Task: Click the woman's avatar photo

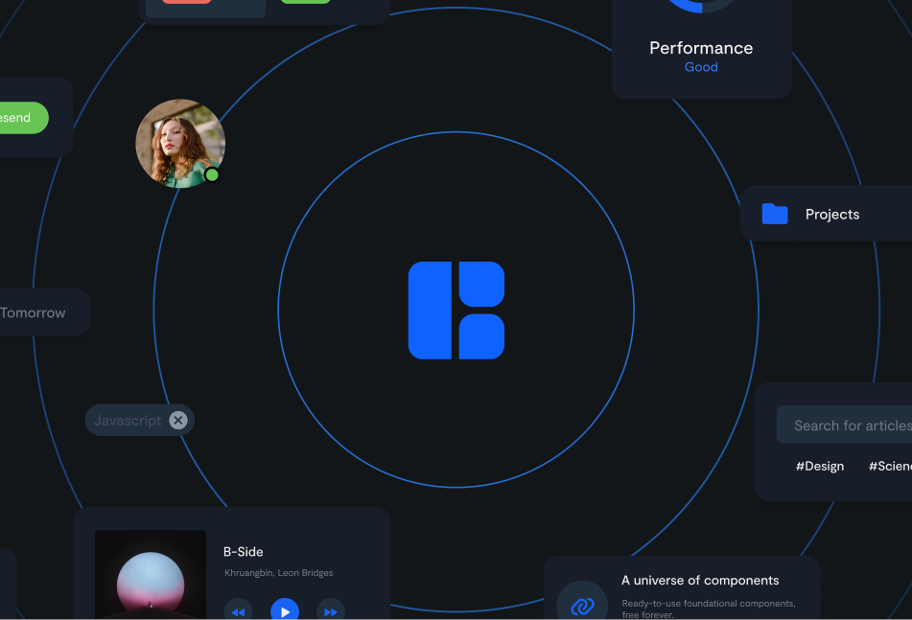Action: 180,144
